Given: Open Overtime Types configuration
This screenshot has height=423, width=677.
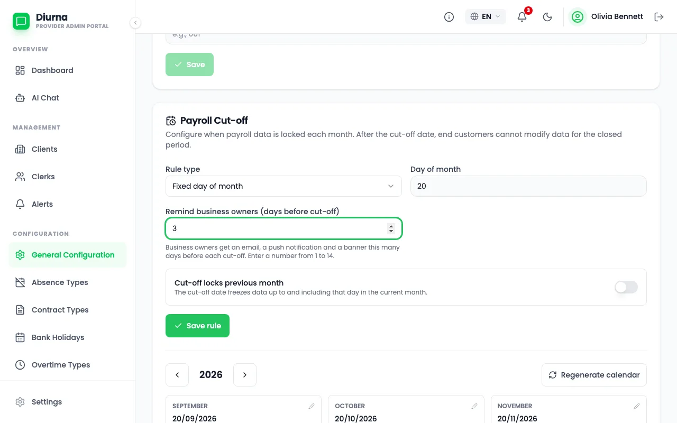Looking at the screenshot, I should click(x=68, y=365).
